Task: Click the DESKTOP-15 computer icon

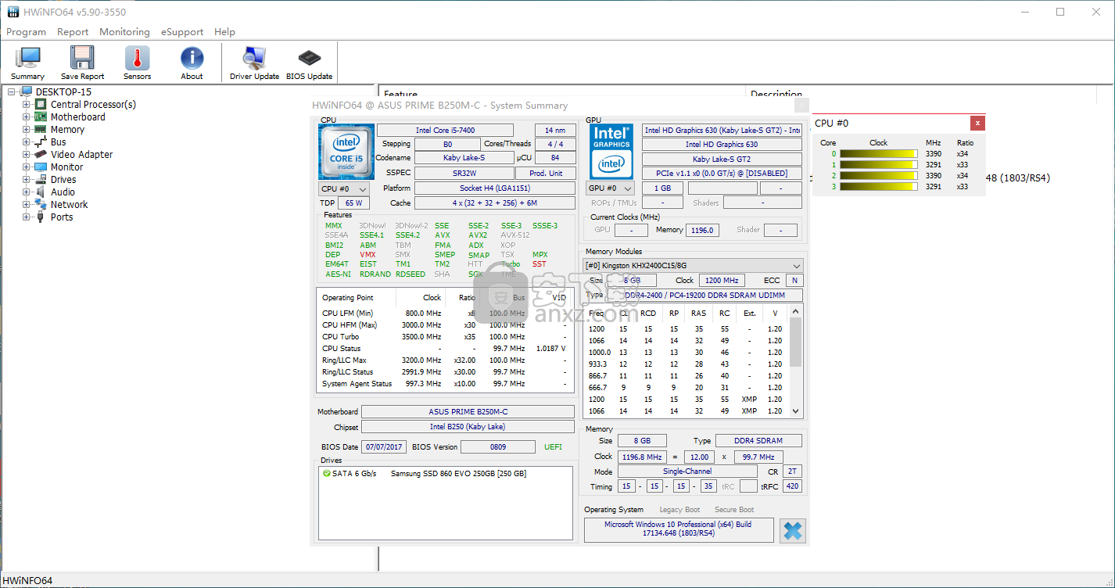Action: tap(27, 92)
